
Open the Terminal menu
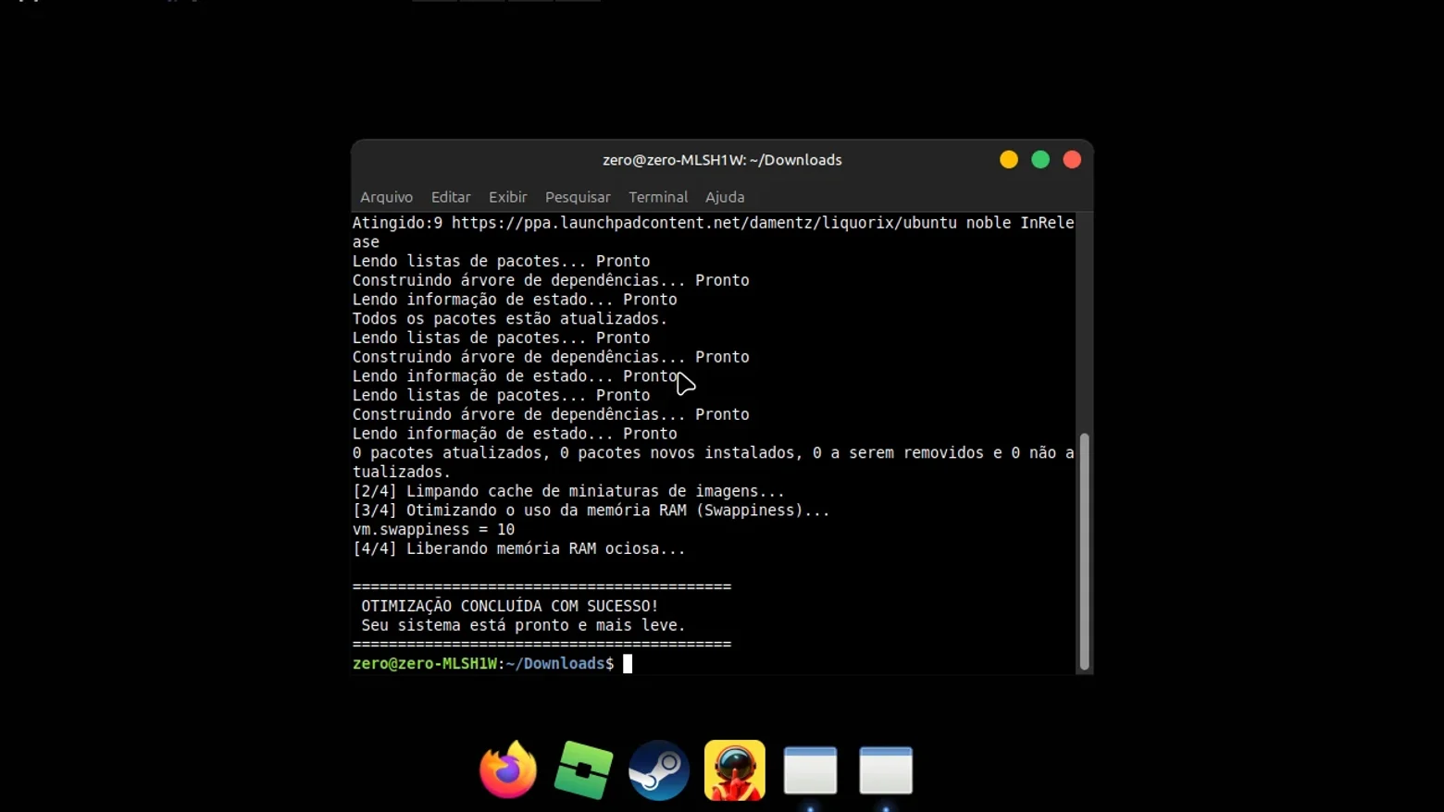658,197
